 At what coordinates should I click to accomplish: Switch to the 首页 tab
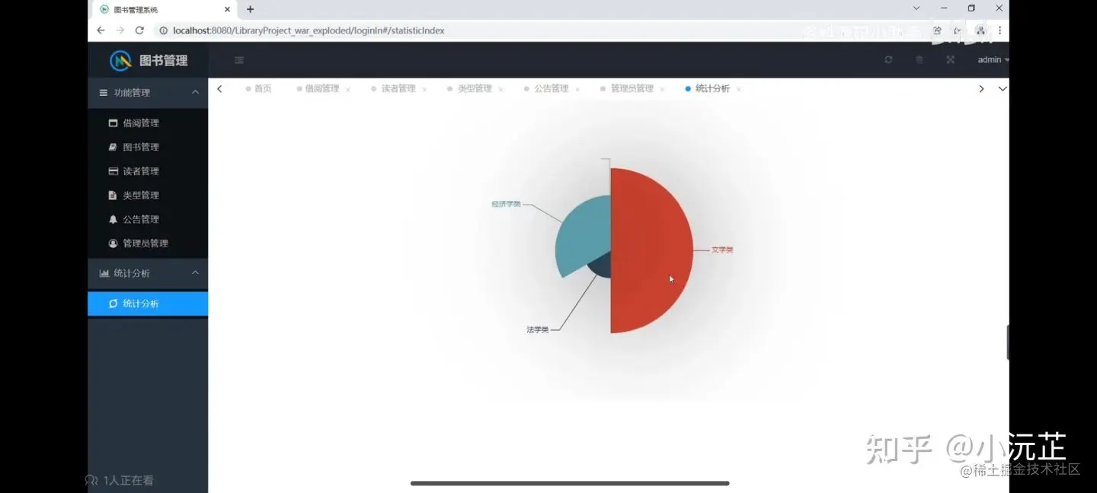click(x=259, y=88)
